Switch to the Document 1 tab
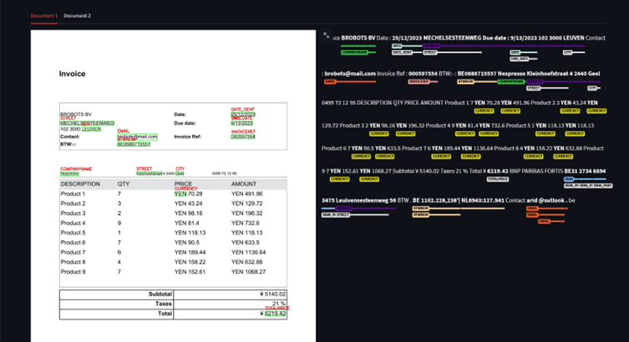The width and height of the screenshot is (629, 342). coord(44,16)
